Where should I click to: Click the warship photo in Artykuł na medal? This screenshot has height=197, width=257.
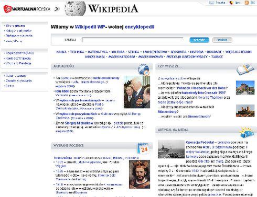(x=171, y=149)
